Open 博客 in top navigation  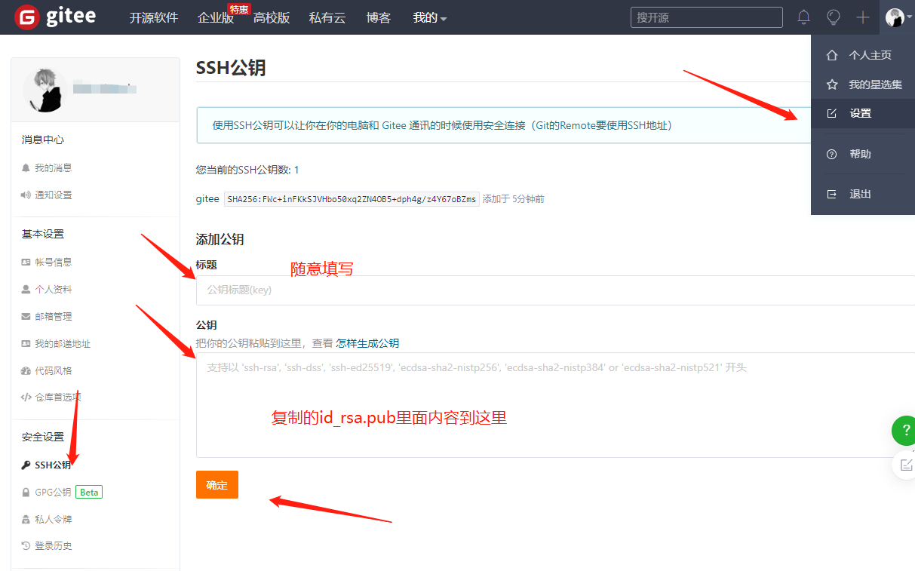(379, 17)
